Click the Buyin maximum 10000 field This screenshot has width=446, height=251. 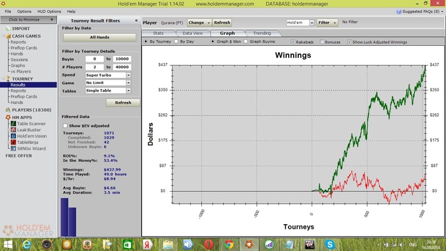122,59
